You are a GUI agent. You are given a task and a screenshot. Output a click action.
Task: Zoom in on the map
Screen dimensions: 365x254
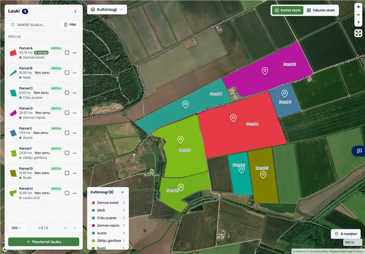pos(358,7)
